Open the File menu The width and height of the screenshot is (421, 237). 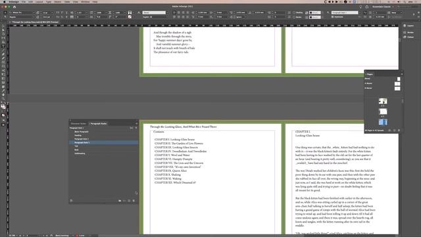pos(24,1)
